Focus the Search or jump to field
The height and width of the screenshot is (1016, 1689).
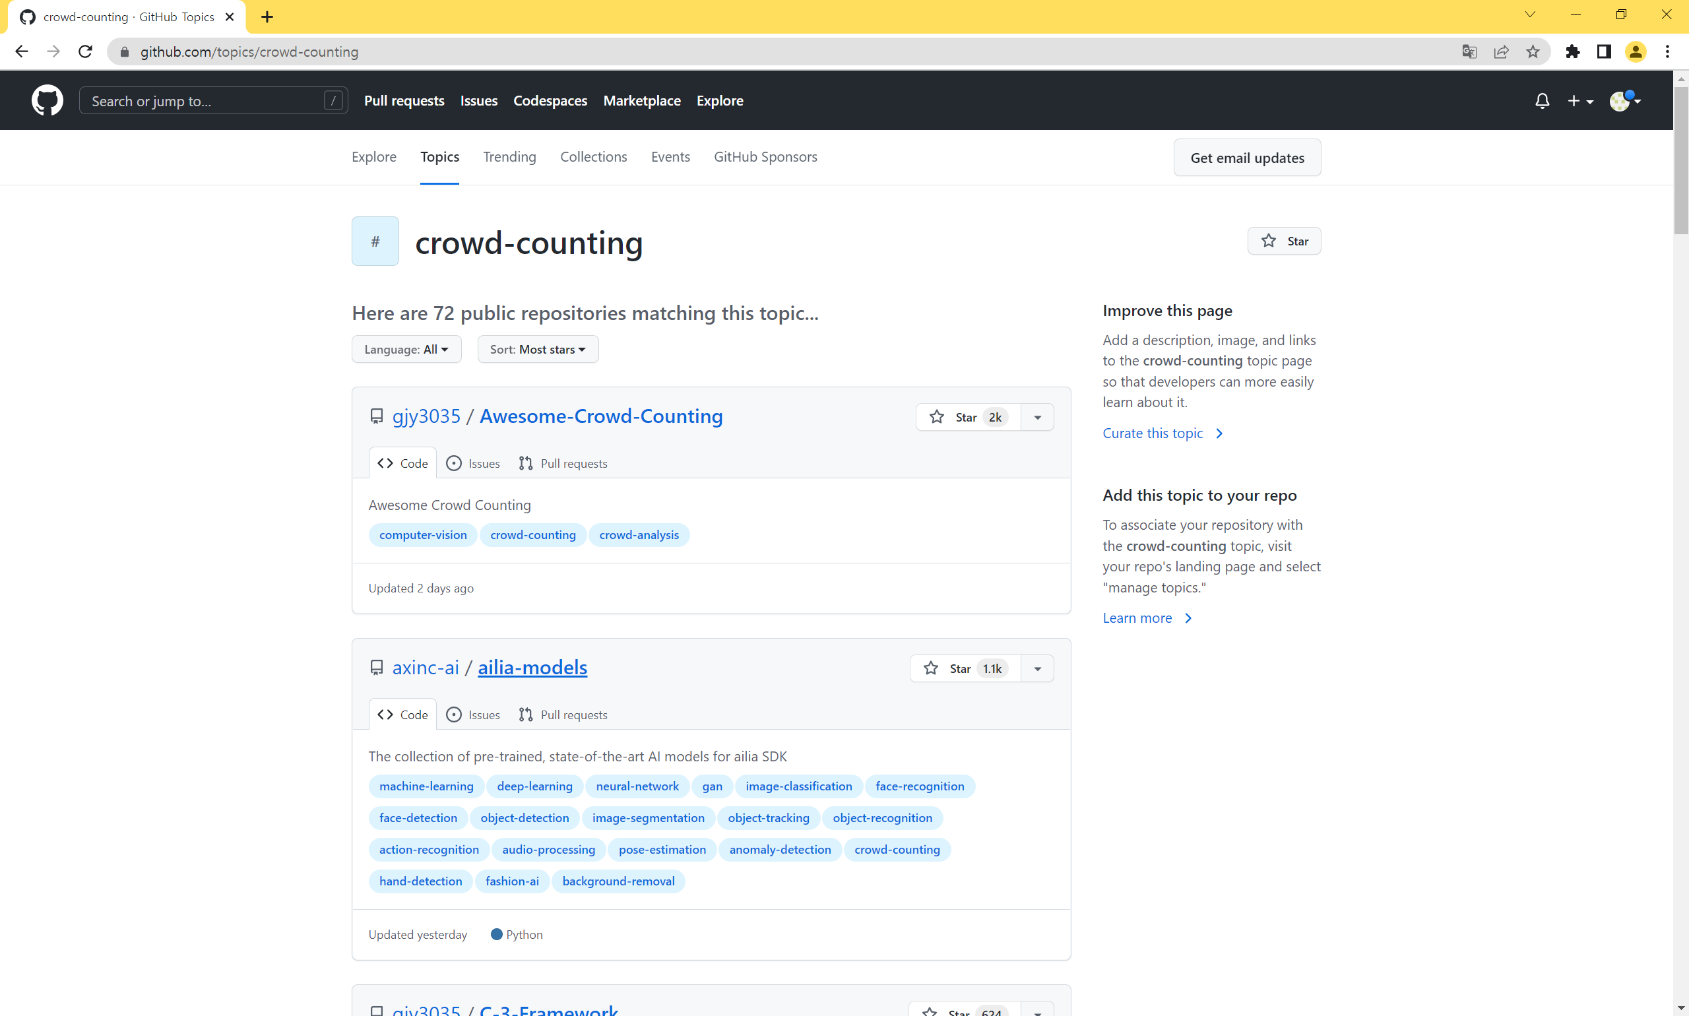point(214,101)
